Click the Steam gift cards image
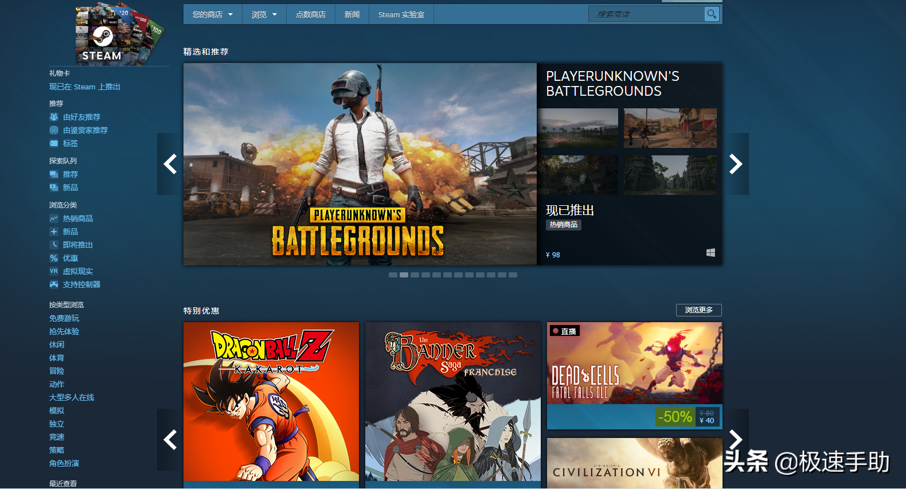Viewport: 906px width, 489px height. 119,33
